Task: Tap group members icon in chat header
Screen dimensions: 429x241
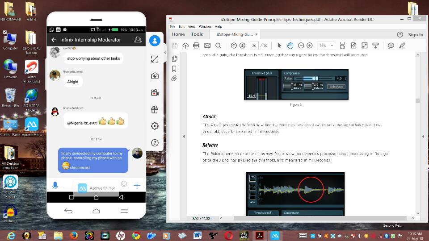Action: (138, 40)
